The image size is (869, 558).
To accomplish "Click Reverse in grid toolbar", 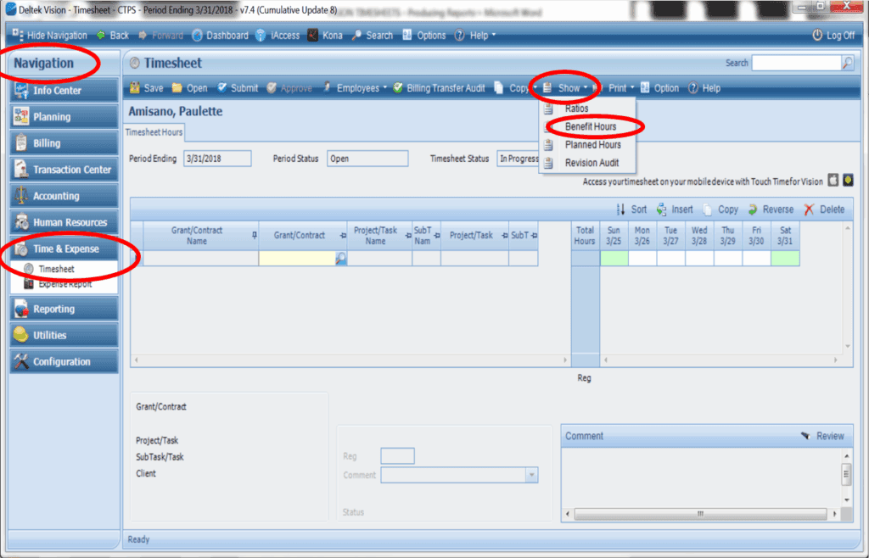I will pyautogui.click(x=771, y=209).
